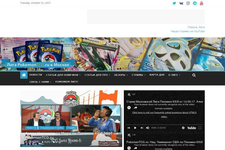Click the Специальные Стримы category tag
Viewport: 225px width, 150px height.
point(51,127)
